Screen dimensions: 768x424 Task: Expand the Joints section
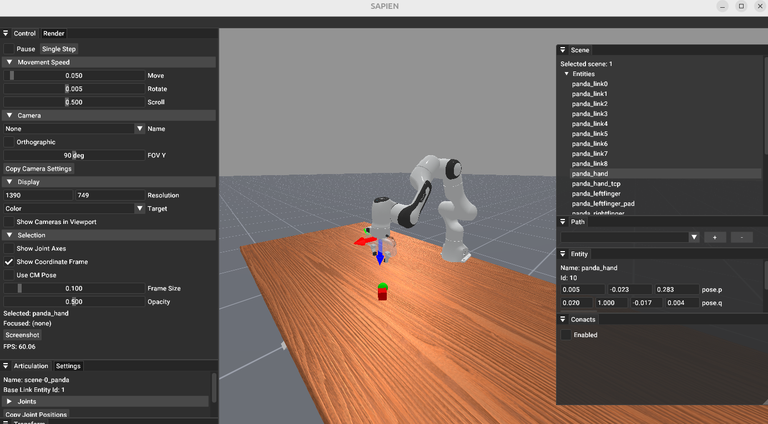pyautogui.click(x=9, y=401)
